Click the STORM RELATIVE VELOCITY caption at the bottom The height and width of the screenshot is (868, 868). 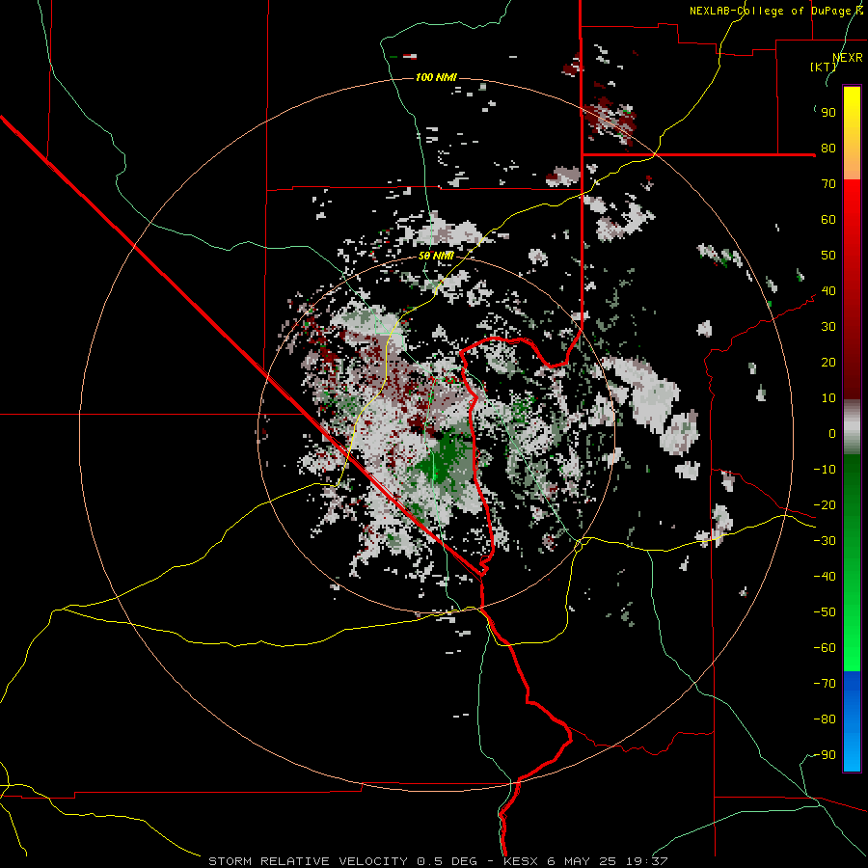coord(438,861)
